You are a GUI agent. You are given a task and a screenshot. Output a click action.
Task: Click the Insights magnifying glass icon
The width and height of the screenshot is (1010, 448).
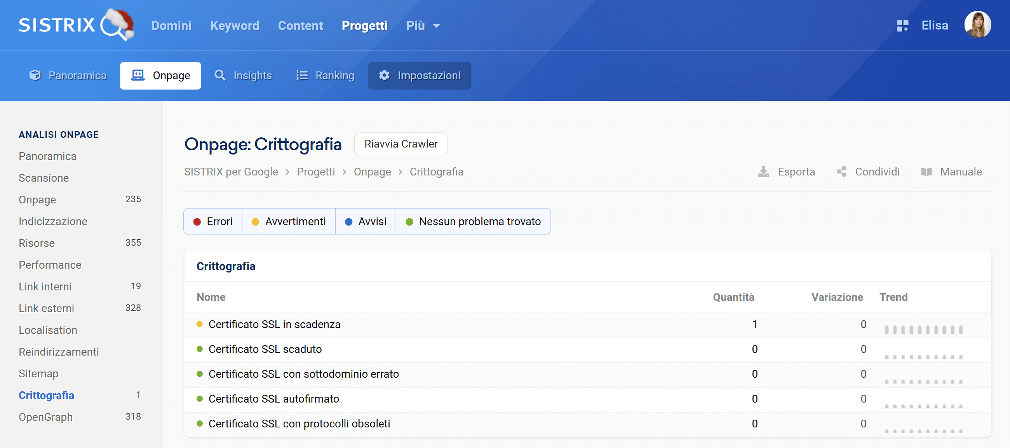click(x=220, y=75)
